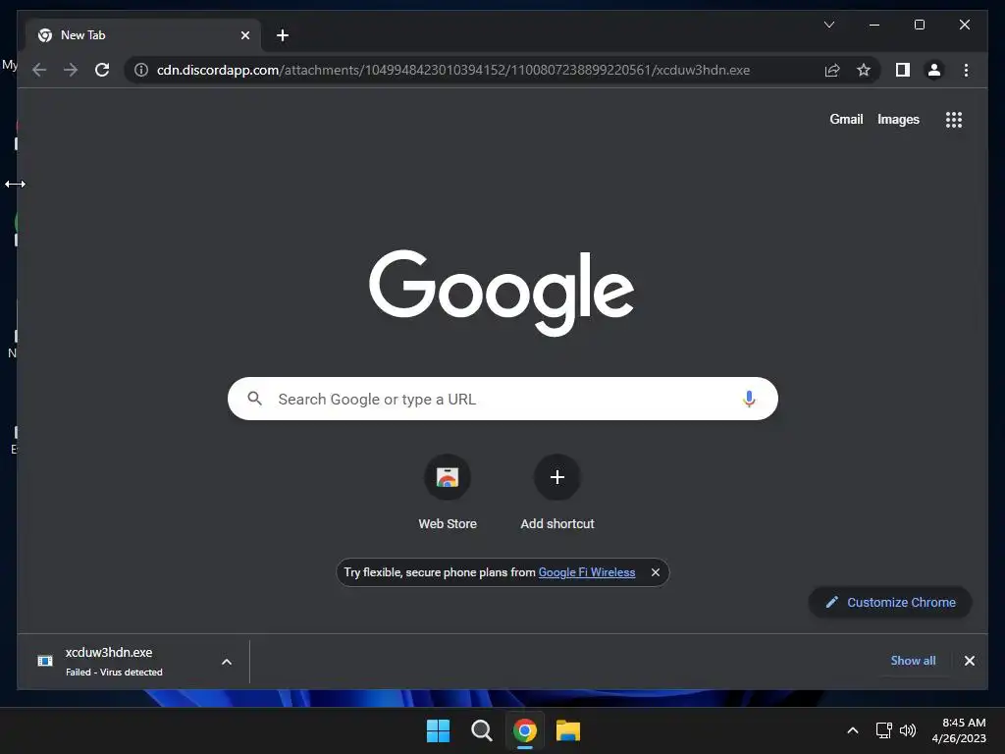
Task: Open volume tray icon
Action: coord(908,730)
